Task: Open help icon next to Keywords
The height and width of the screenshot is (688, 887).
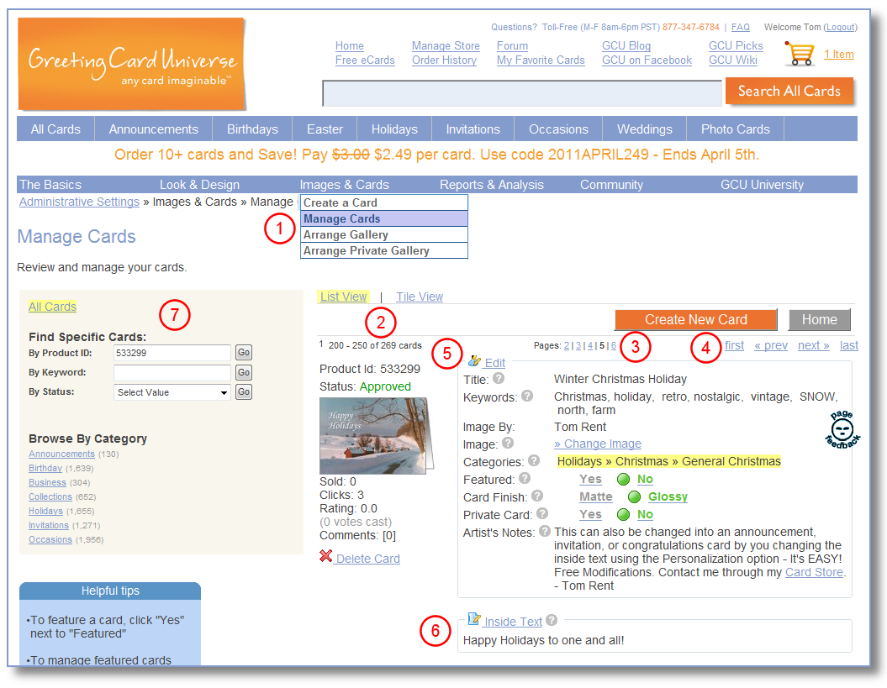Action: click(x=526, y=396)
